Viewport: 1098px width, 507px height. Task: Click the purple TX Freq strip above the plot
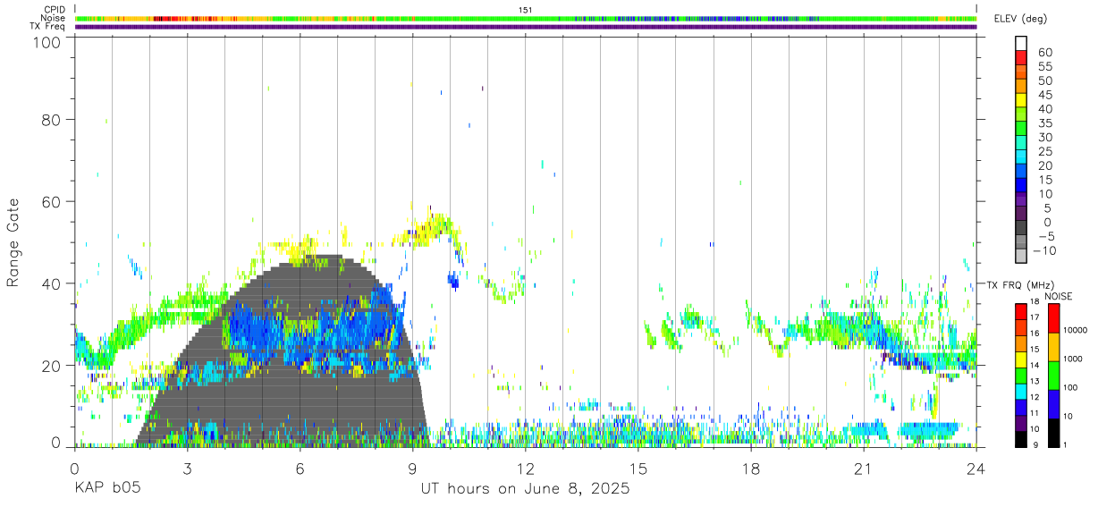[x=526, y=27]
